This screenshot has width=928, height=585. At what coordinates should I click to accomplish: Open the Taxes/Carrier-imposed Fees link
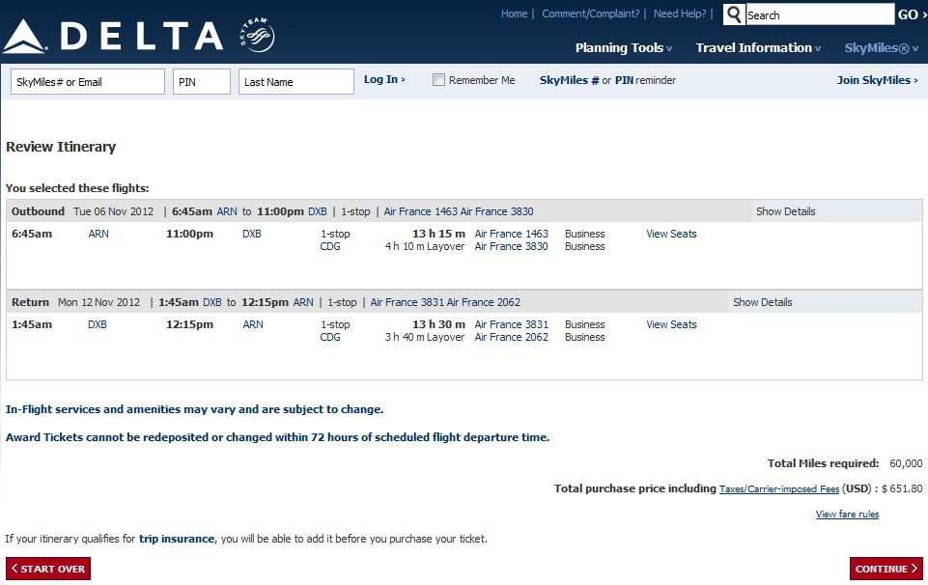click(x=778, y=489)
